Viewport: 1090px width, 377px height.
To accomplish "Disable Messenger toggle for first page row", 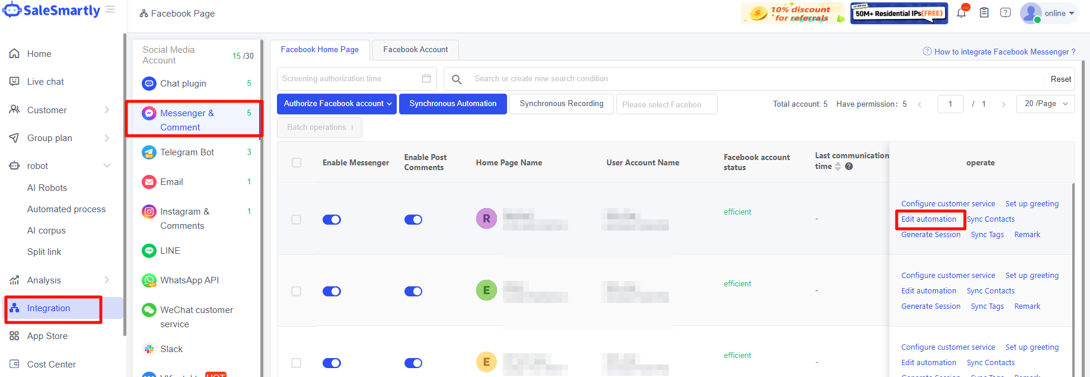I will (x=332, y=220).
